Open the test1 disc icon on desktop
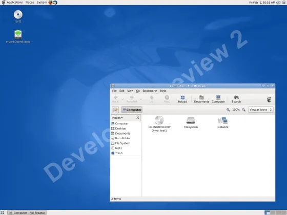The height and width of the screenshot is (215, 287). tap(18, 15)
